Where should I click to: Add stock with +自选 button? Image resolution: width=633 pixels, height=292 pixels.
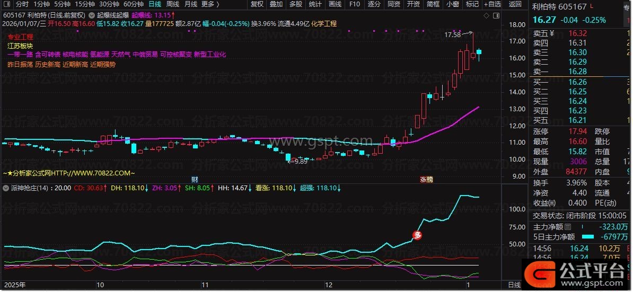click(x=490, y=4)
